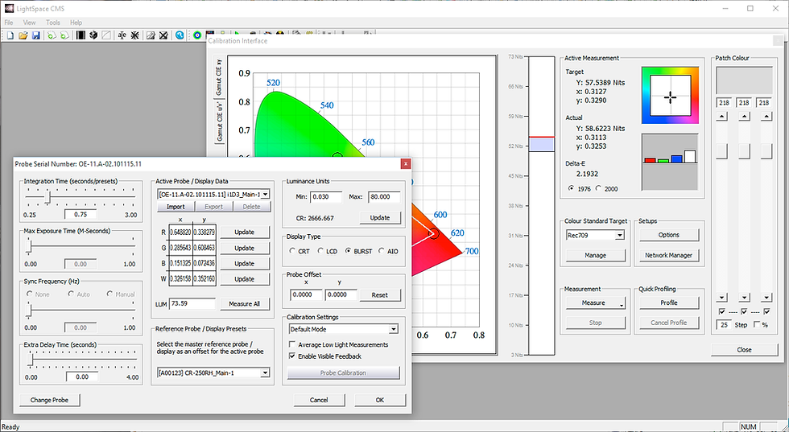Click Cancel in the probe dialog
The width and height of the screenshot is (789, 432).
pos(319,400)
